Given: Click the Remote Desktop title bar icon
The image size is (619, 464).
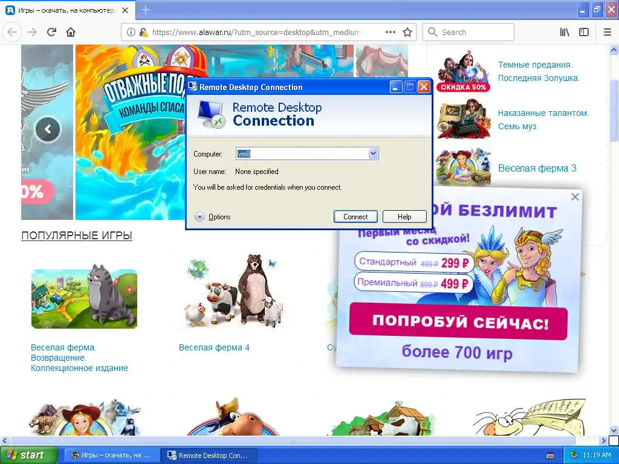Looking at the screenshot, I should (193, 87).
